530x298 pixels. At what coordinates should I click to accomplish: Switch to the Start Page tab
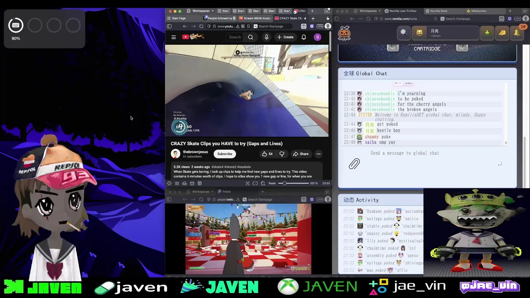(x=184, y=18)
